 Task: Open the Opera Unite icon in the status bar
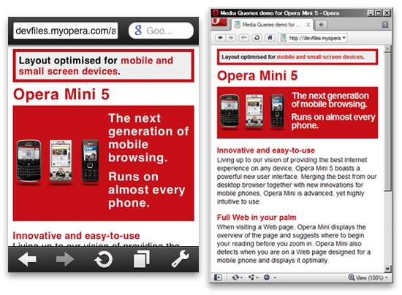(x=251, y=277)
